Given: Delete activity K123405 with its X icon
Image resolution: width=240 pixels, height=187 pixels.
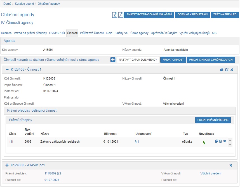Looking at the screenshot, I should tap(232, 69).
